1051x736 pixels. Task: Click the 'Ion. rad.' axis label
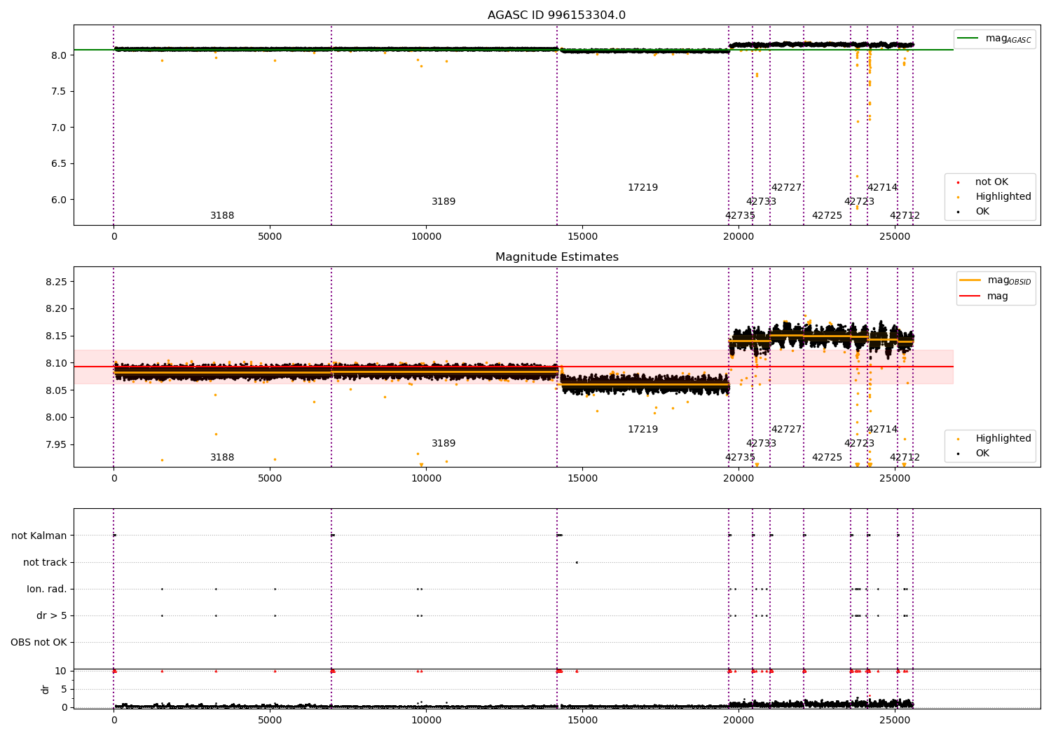pos(47,590)
